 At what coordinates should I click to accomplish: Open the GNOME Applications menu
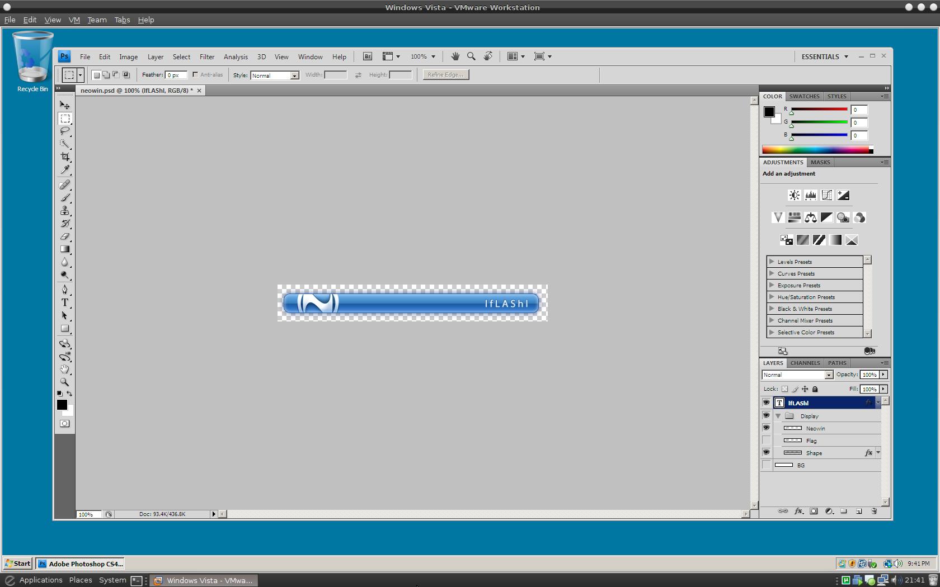41,580
